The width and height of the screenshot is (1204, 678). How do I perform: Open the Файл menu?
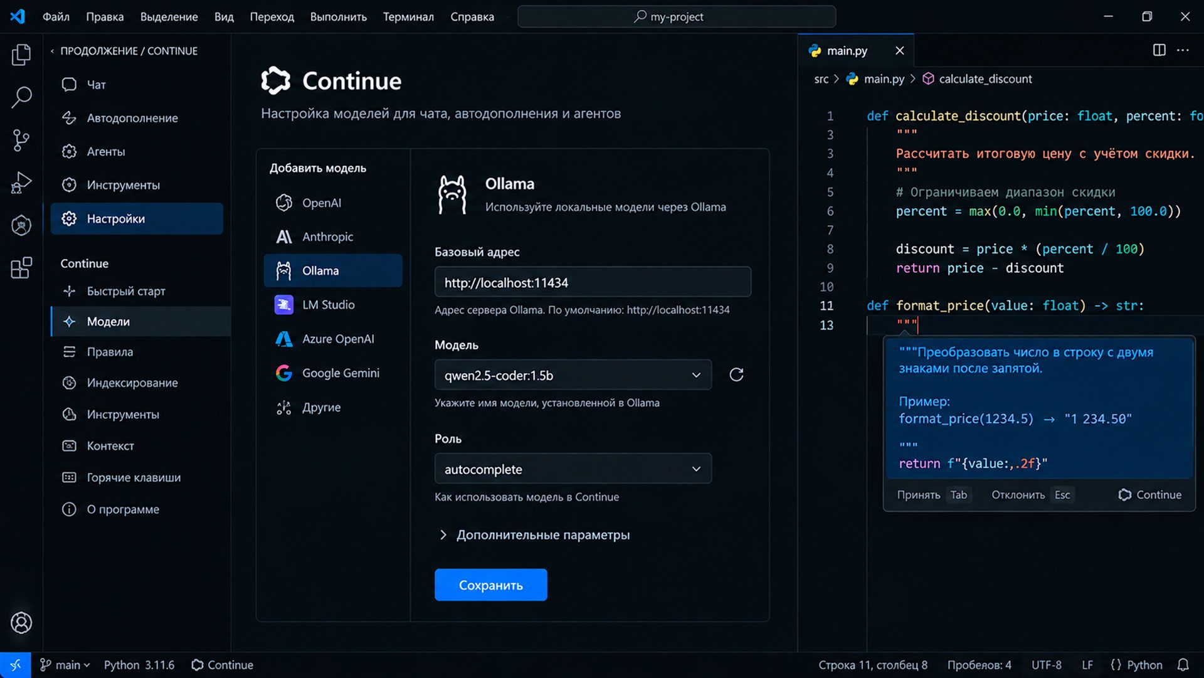pos(56,17)
